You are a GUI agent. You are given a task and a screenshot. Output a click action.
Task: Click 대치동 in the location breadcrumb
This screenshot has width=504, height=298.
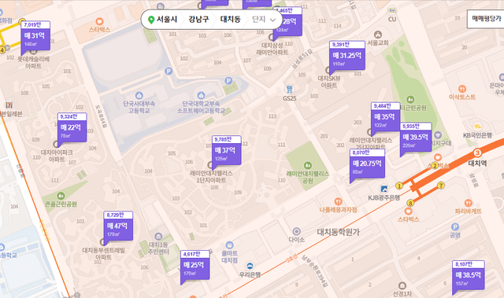[x=230, y=20]
